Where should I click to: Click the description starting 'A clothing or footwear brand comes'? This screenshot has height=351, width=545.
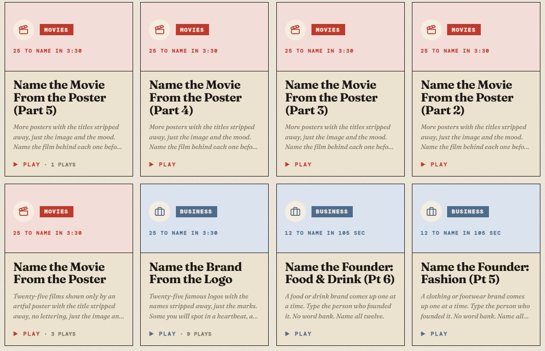tap(475, 306)
